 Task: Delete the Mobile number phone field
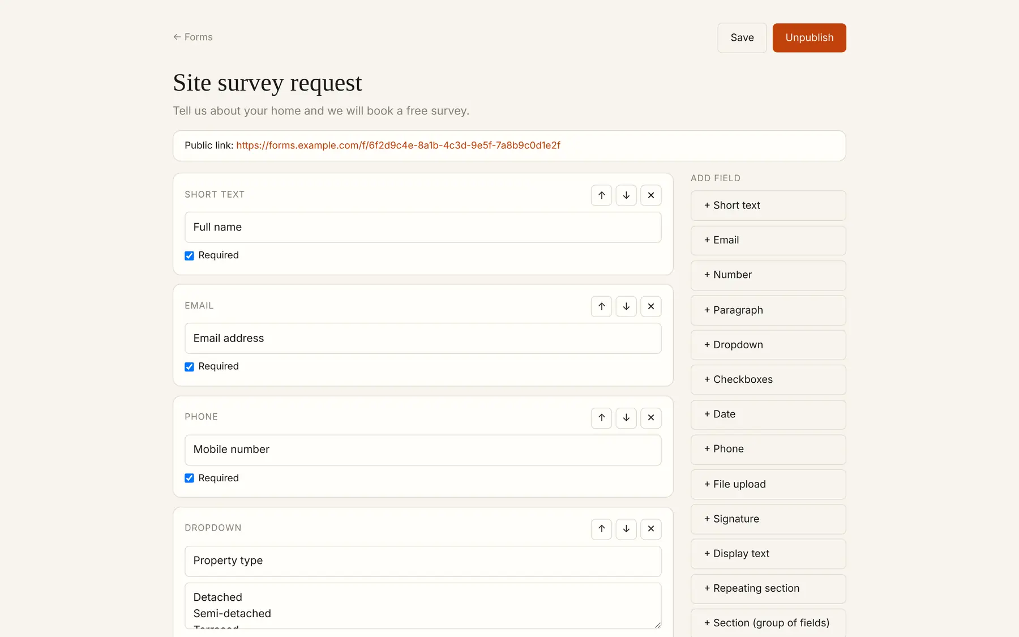[x=651, y=418]
